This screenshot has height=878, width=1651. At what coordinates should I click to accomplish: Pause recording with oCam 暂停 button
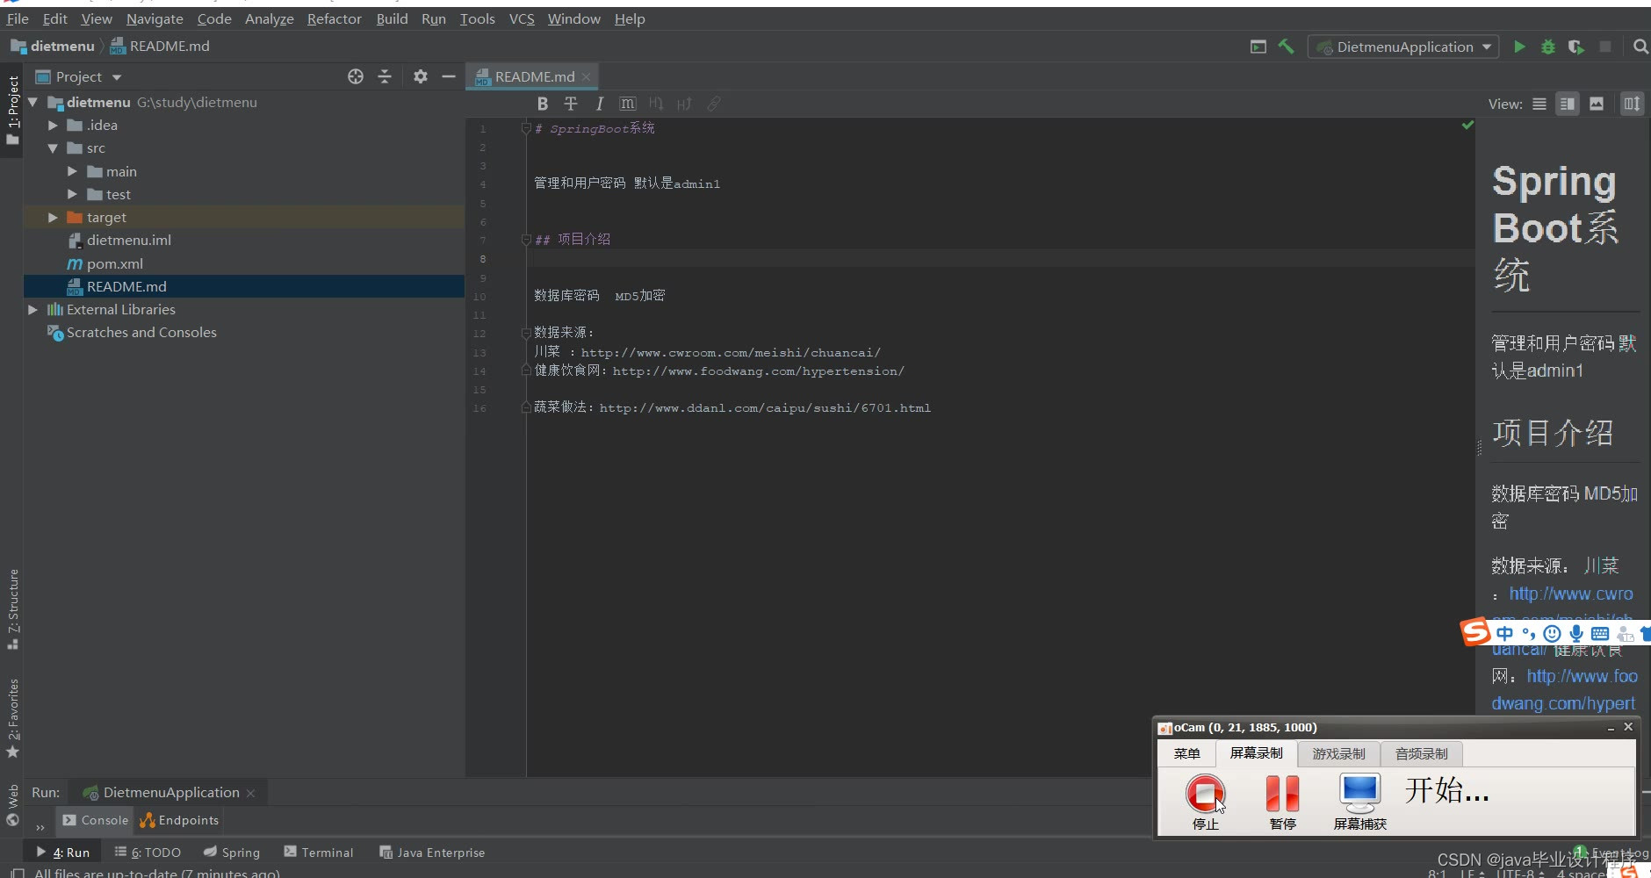pos(1282,801)
